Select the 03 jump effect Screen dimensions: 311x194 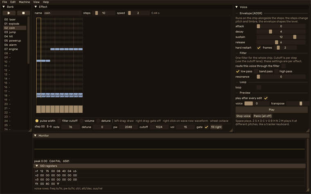pos(15,32)
